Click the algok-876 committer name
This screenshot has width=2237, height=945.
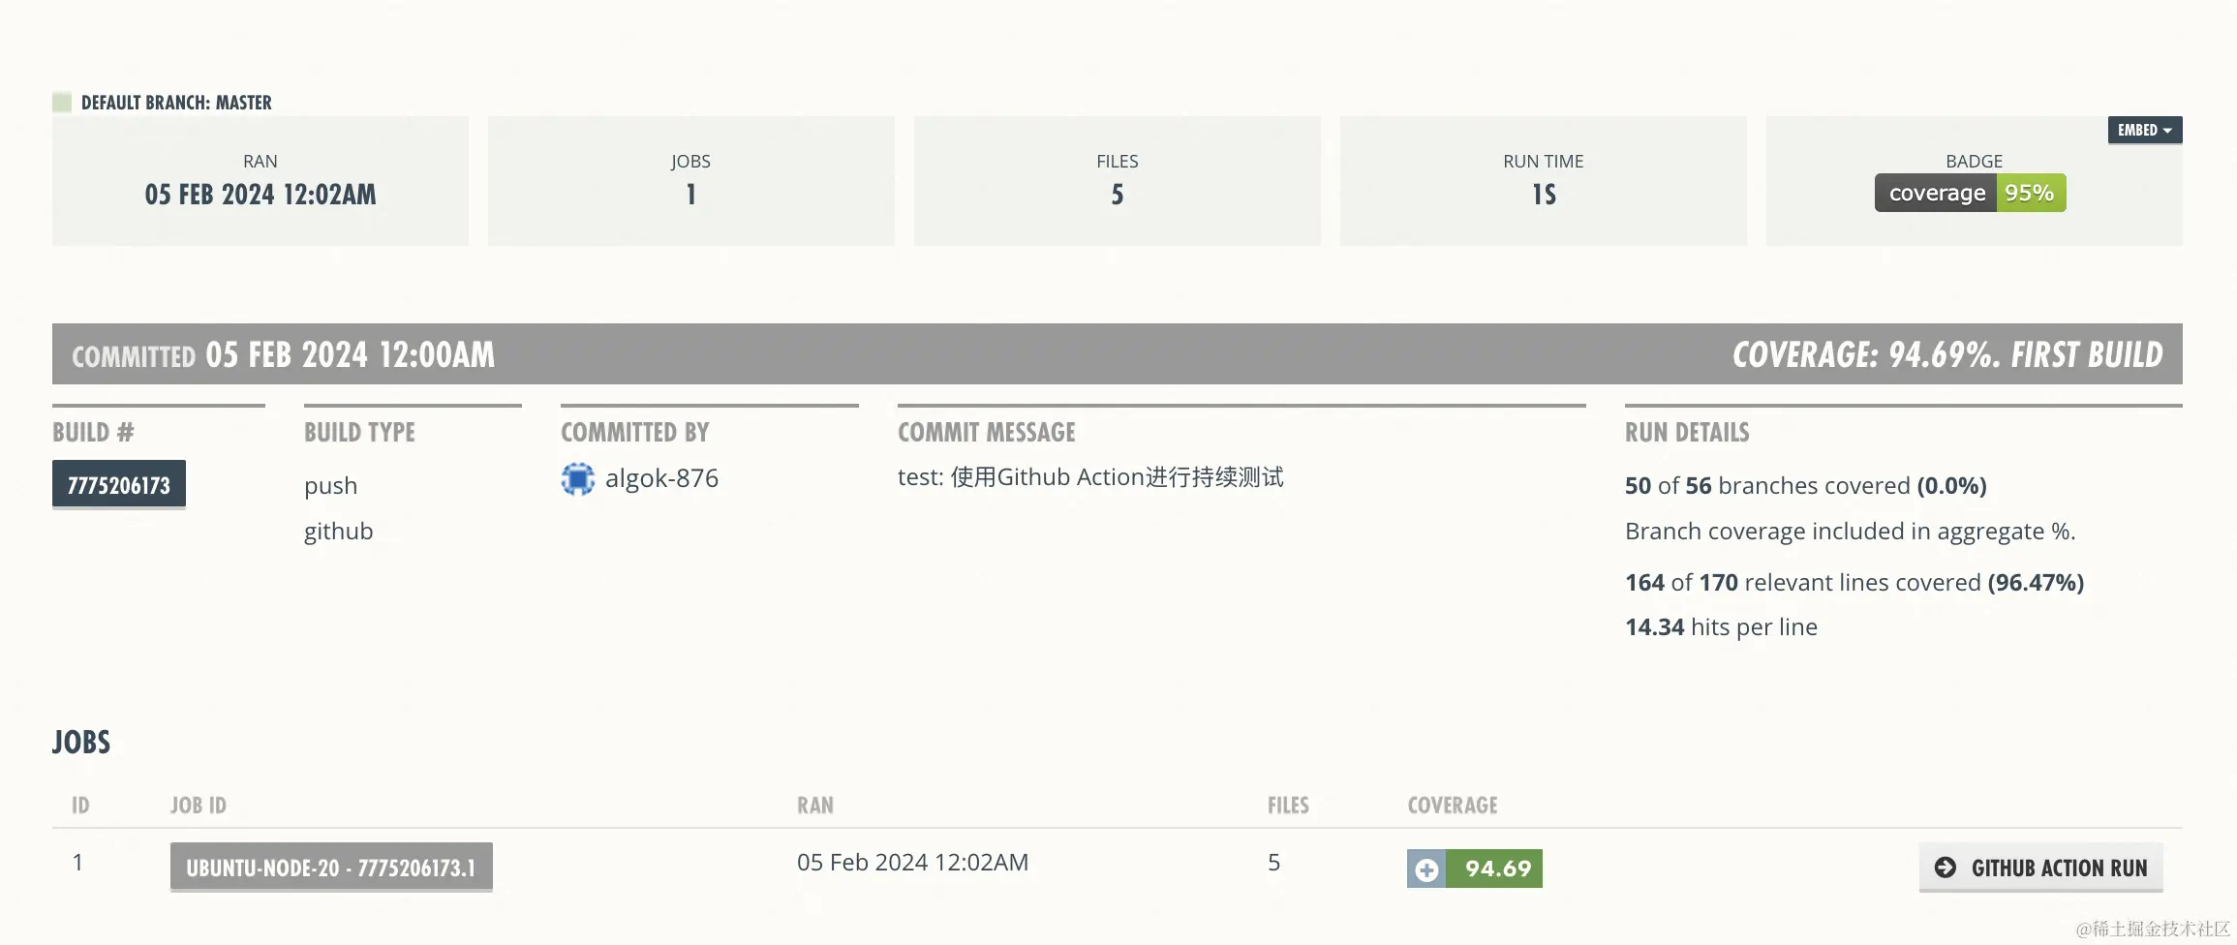pyautogui.click(x=661, y=478)
